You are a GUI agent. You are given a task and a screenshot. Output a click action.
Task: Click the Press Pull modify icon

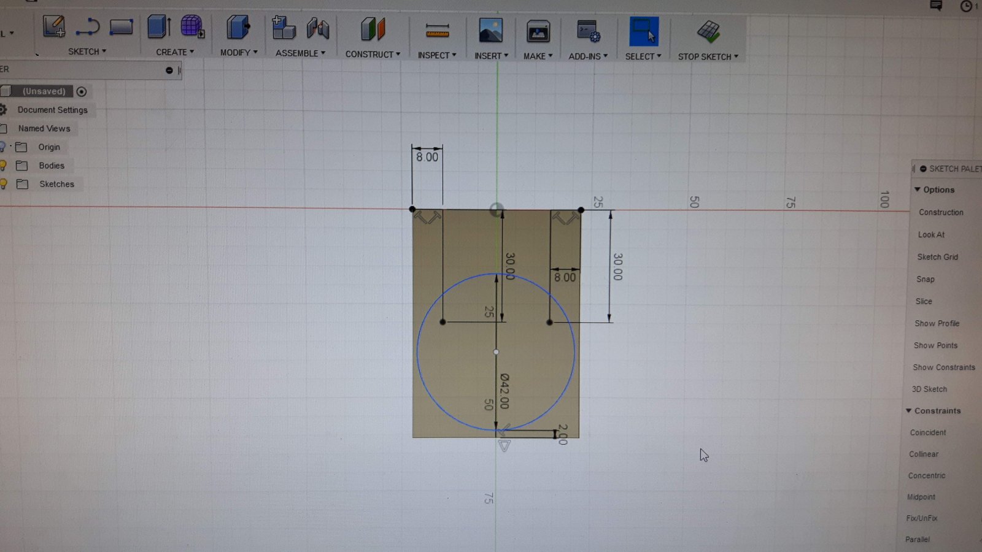coord(238,28)
